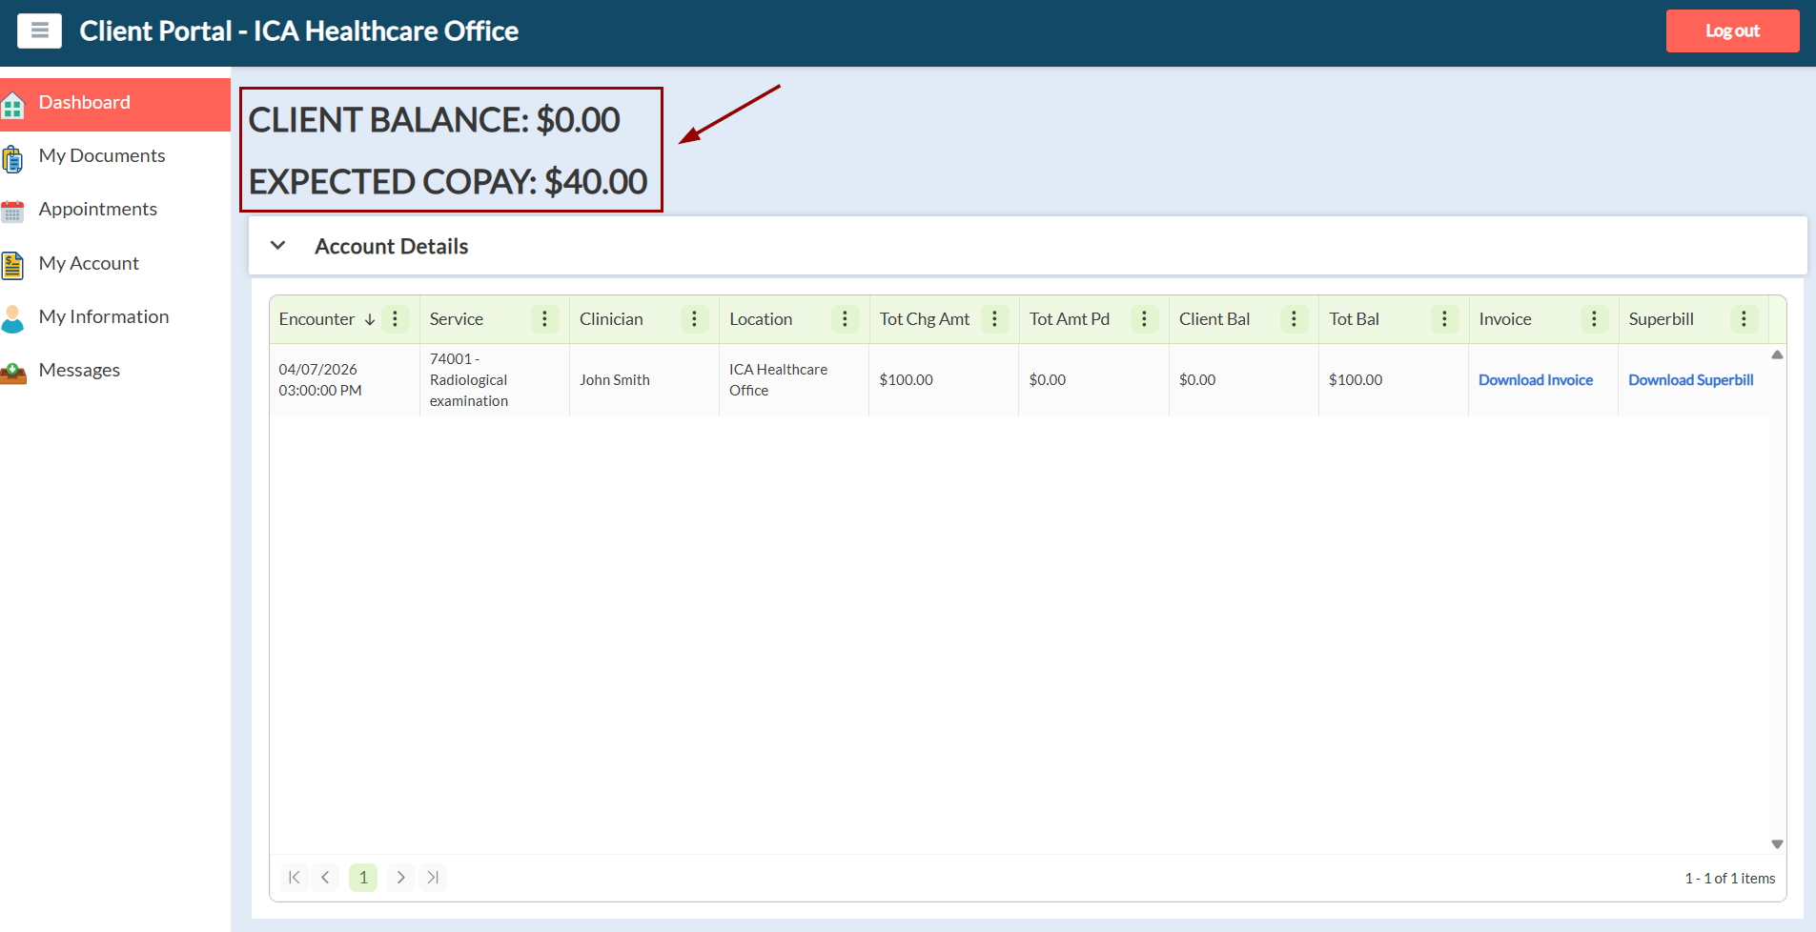The width and height of the screenshot is (1816, 932).
Task: Select page 1 in the pager
Action: pyautogui.click(x=363, y=878)
